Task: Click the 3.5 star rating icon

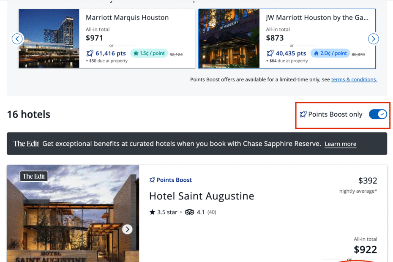Action: pyautogui.click(x=152, y=212)
